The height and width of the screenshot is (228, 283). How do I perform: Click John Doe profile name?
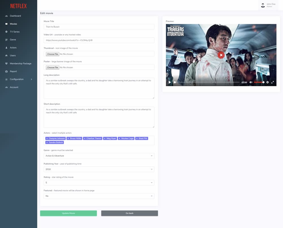tap(271, 4)
